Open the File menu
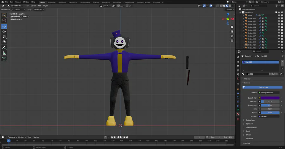Screen dimensions: 285x149 [x=6, y=2]
